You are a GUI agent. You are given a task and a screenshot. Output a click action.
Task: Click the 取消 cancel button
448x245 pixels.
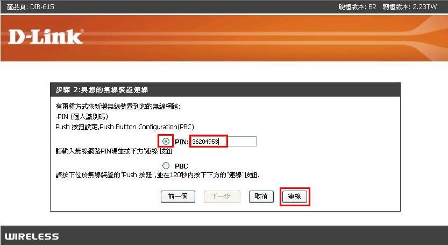261,197
